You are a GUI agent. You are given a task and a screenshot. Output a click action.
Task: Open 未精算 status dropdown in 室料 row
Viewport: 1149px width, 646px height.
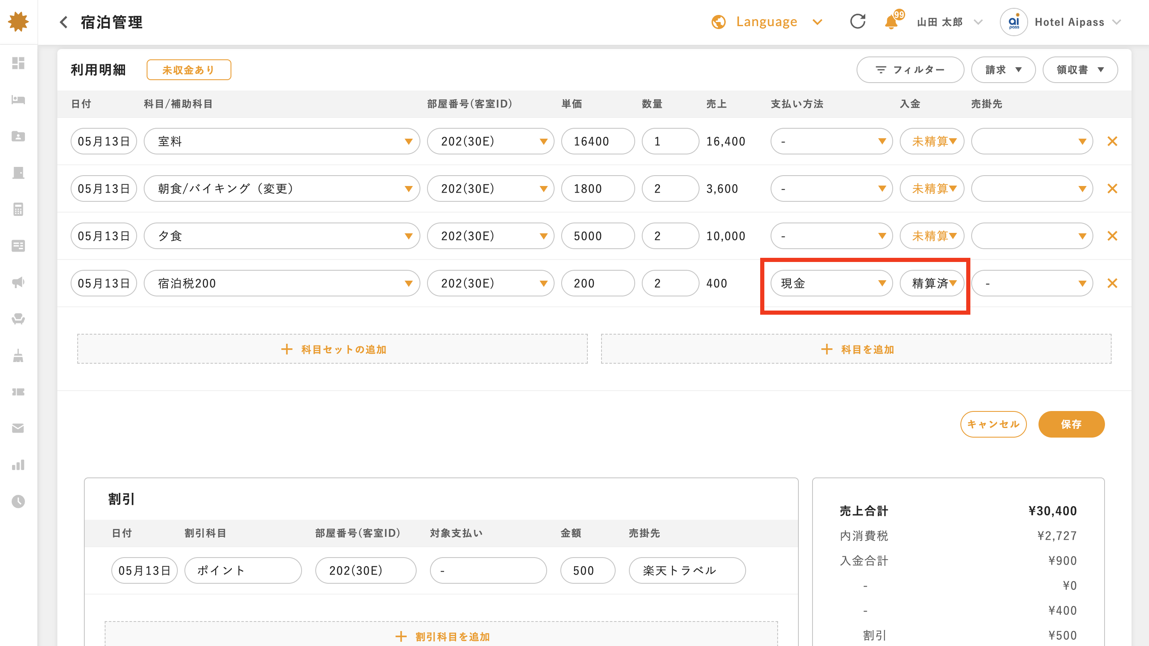point(932,141)
